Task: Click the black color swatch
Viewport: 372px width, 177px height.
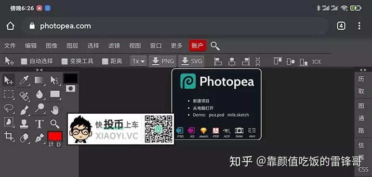Action: click(x=70, y=79)
